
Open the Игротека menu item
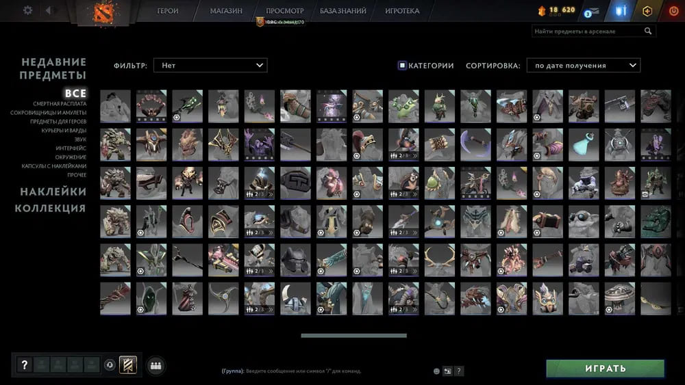pos(402,11)
